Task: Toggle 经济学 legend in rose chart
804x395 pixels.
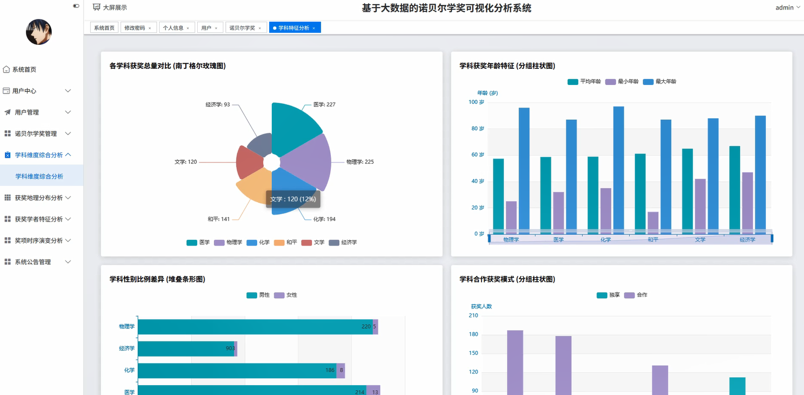Action: [342, 242]
